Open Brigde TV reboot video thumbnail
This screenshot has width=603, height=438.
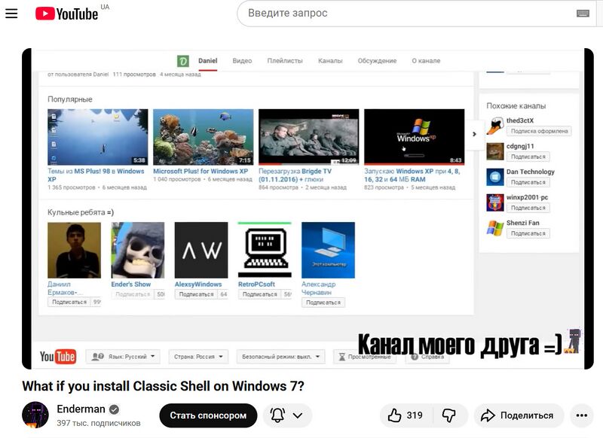pos(309,137)
